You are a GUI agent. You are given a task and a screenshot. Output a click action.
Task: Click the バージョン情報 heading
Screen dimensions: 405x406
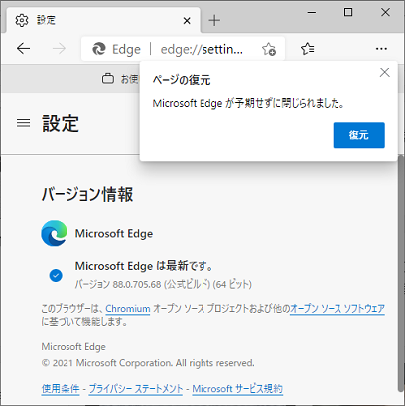87,194
